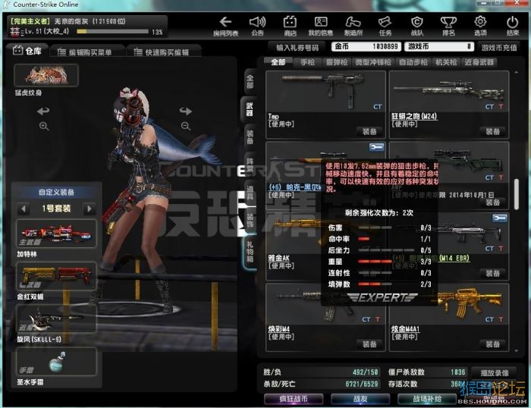Select the 自动步枪 rifle filter tab
Image resolution: width=531 pixels, height=408 pixels.
coord(413,62)
